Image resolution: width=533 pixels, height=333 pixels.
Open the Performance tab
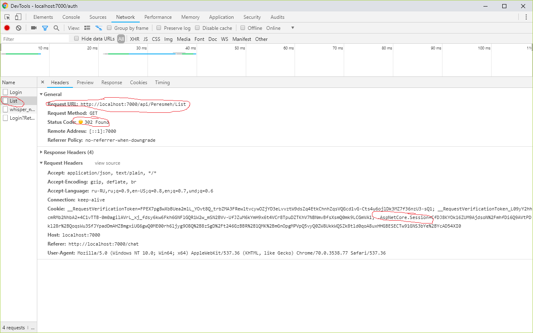[x=158, y=17]
